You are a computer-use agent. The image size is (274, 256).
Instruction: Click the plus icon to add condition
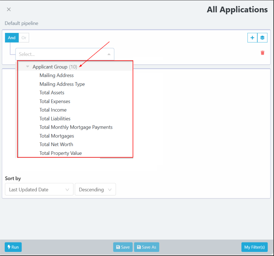click(x=252, y=38)
